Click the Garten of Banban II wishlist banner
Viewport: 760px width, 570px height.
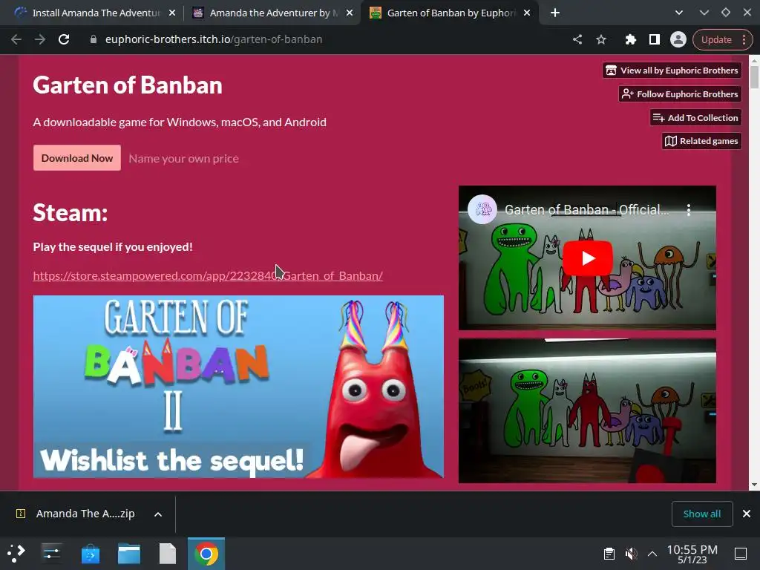point(238,387)
